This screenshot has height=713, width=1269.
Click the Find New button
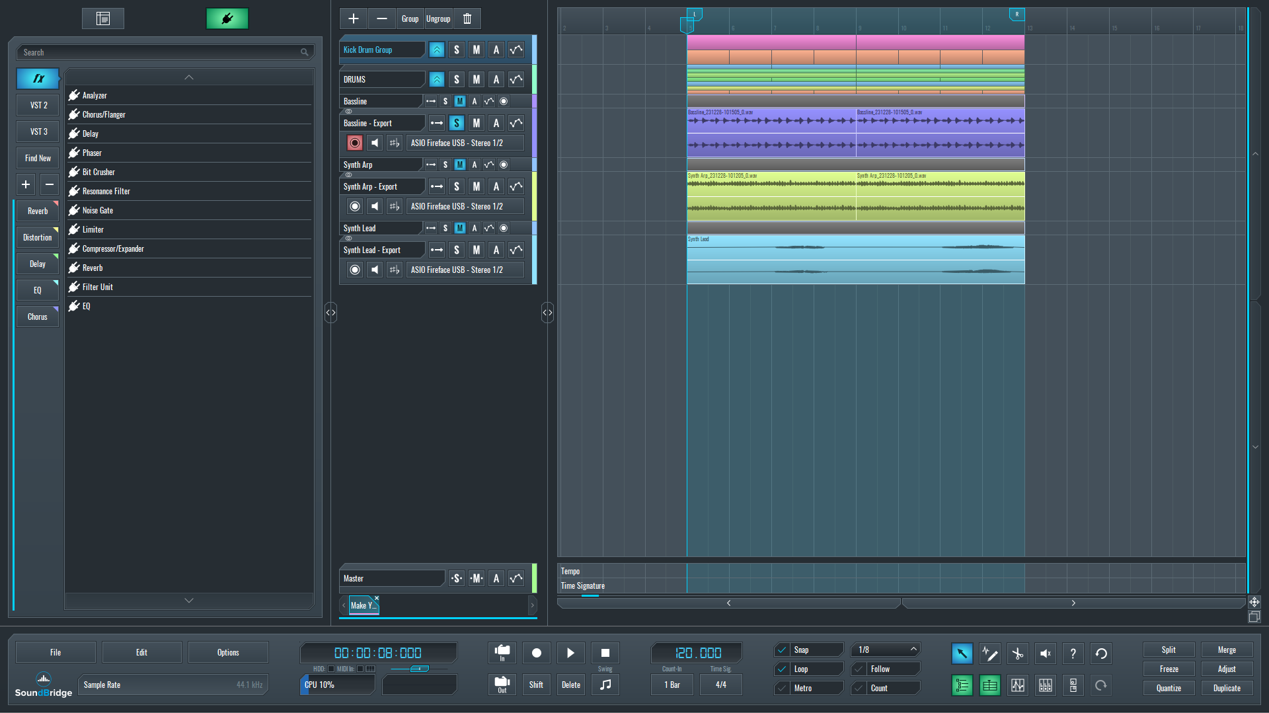pyautogui.click(x=38, y=158)
